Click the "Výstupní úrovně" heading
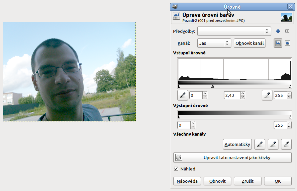 tap(190, 105)
